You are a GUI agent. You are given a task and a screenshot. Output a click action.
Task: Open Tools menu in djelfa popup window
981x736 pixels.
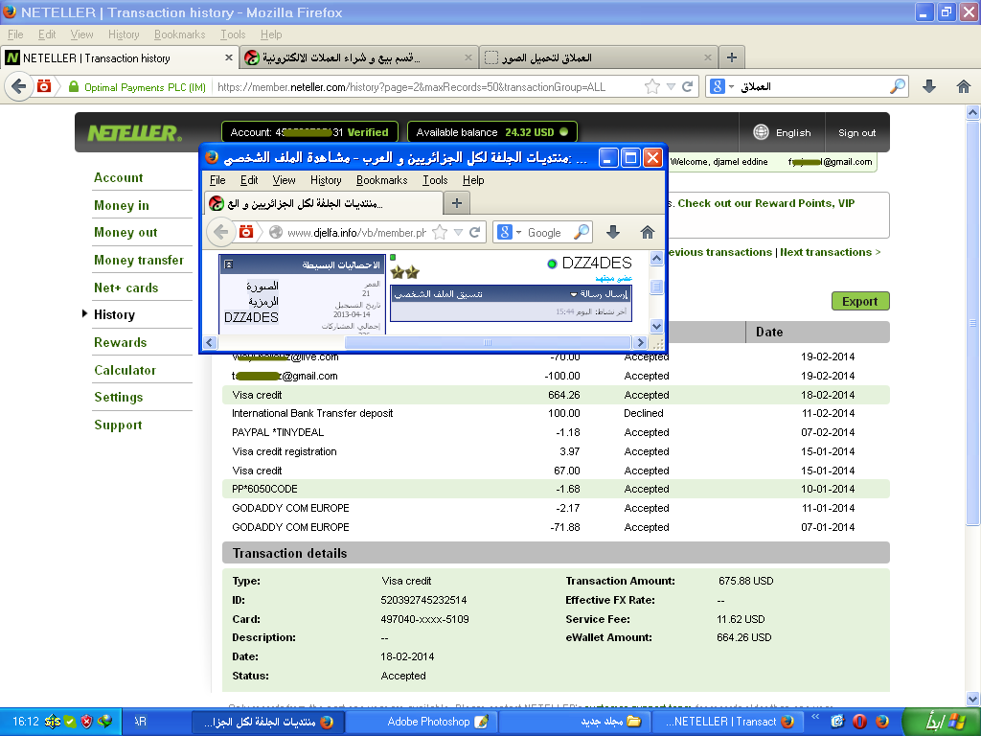click(435, 180)
